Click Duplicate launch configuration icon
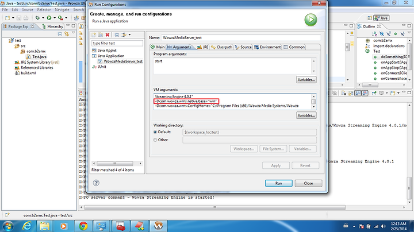This screenshot has width=414, height=232. pos(101,35)
